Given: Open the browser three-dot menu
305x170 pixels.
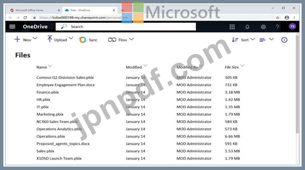Looking at the screenshot, I should point(294,18).
